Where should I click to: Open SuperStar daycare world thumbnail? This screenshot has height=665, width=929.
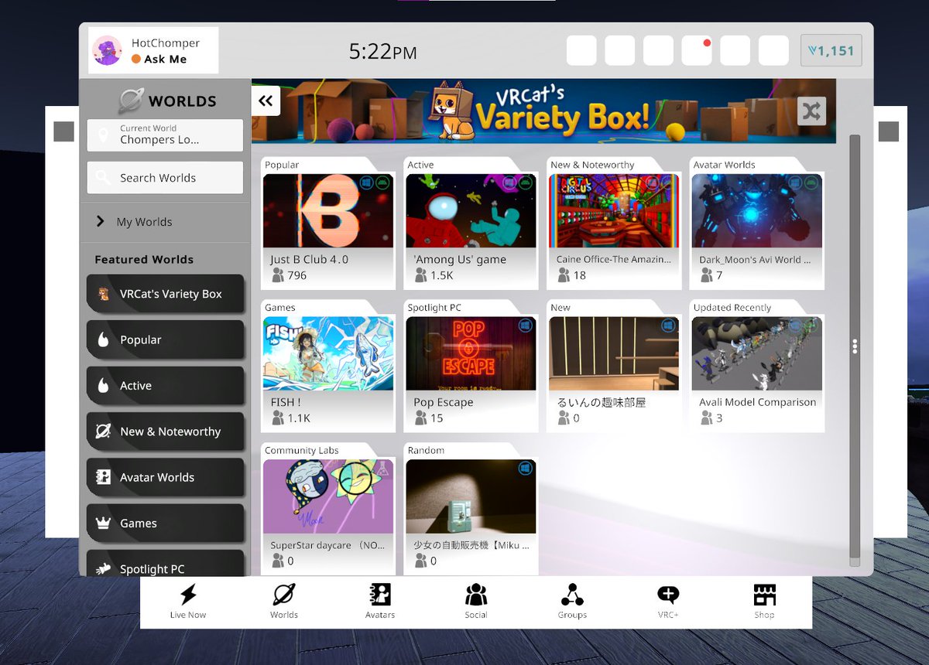328,496
